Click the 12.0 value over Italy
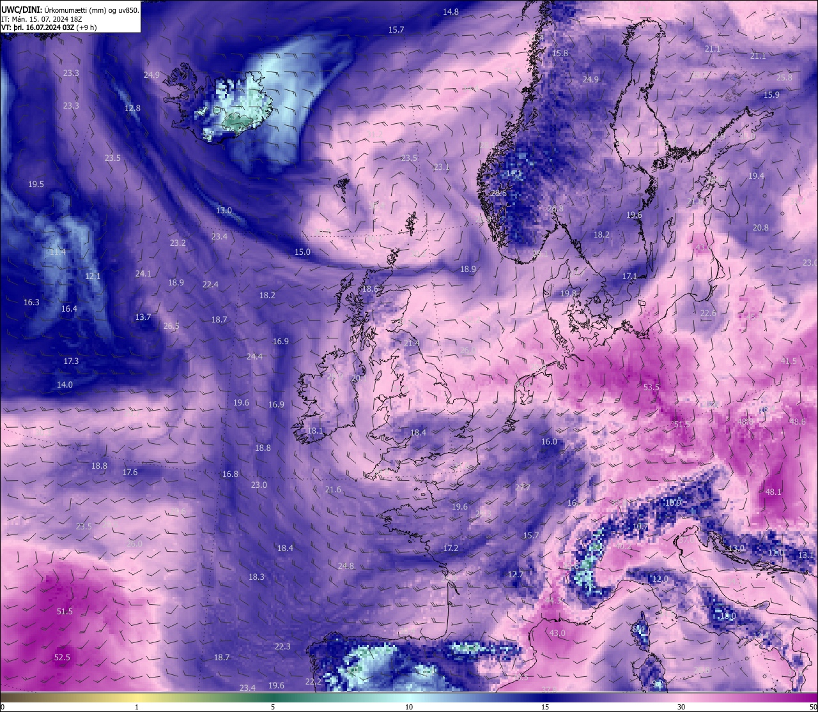 point(660,579)
